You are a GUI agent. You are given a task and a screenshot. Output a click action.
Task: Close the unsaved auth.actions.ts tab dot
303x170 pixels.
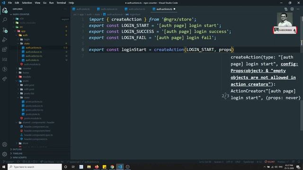(175, 9)
